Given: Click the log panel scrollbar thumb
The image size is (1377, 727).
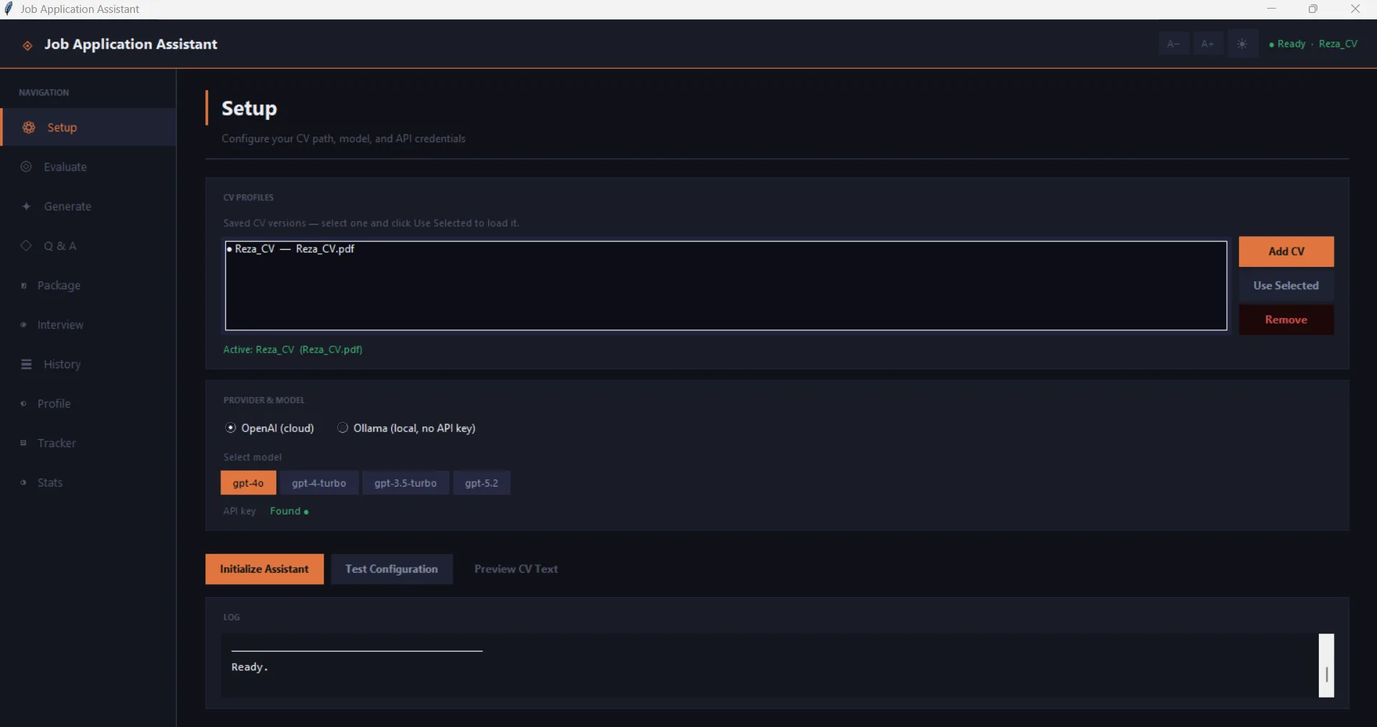Looking at the screenshot, I should 1326,665.
